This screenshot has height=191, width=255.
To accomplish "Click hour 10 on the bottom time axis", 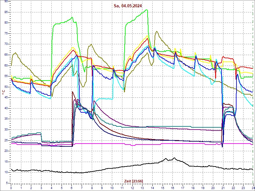I will (x=112, y=187).
